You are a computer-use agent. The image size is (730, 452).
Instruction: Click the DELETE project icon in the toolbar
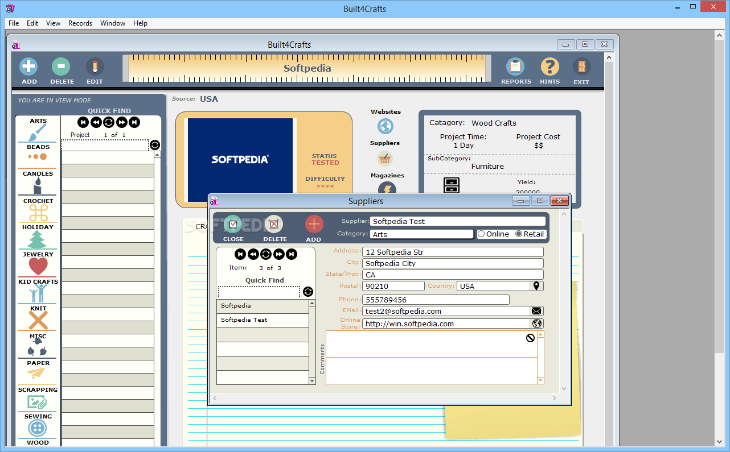61,67
